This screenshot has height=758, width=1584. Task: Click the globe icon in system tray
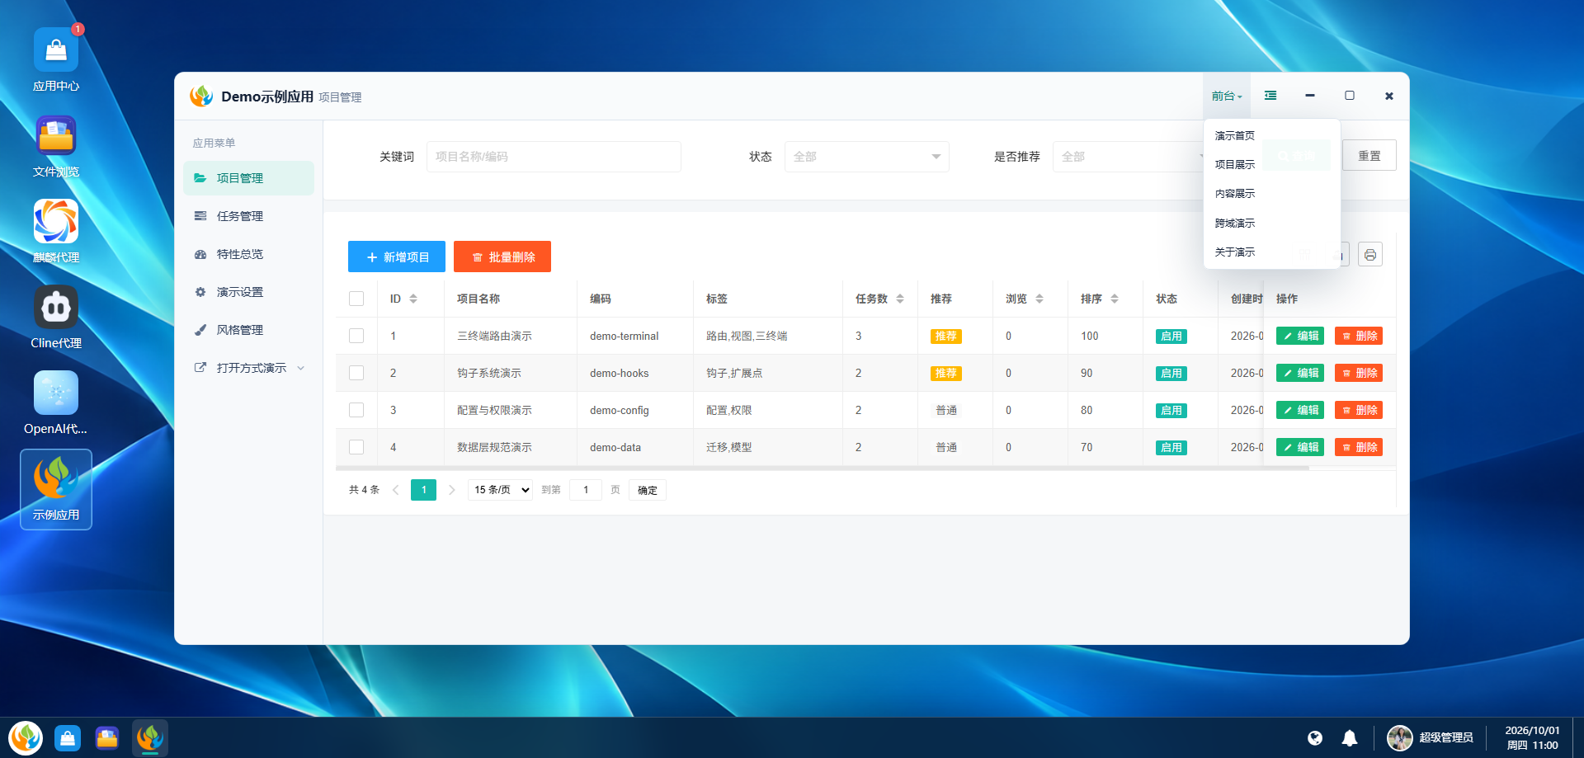1315,737
